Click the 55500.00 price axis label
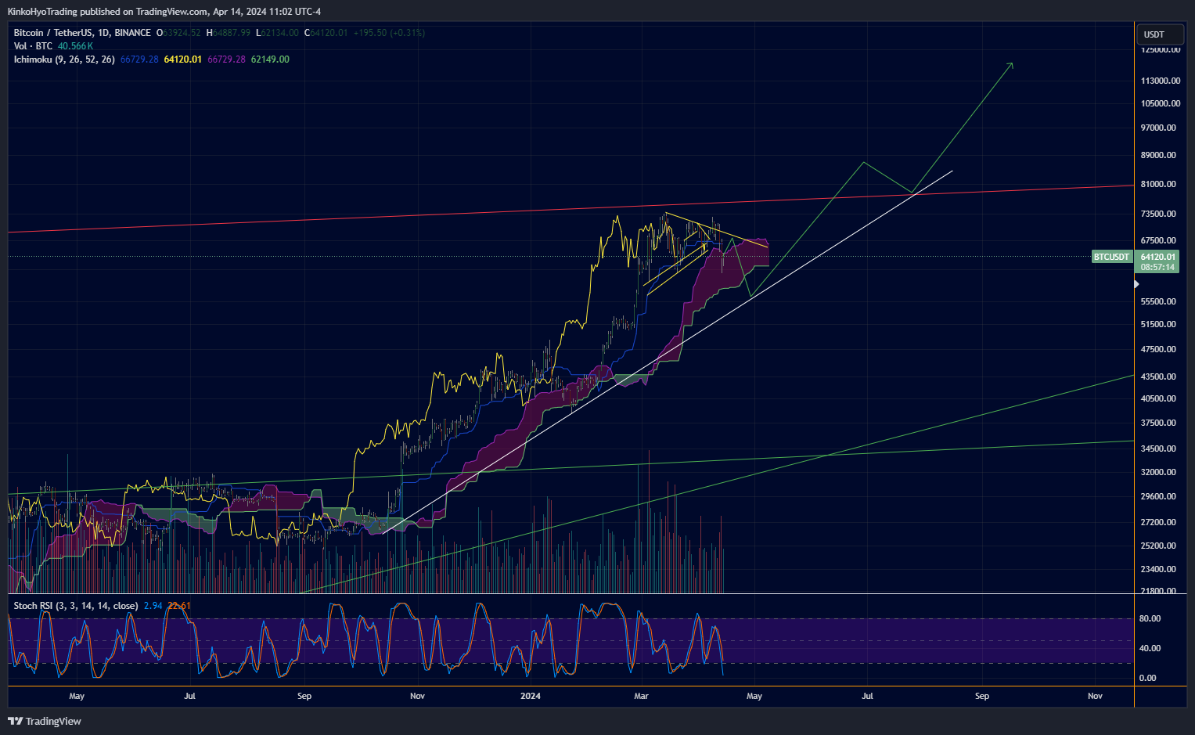Viewport: 1195px width, 735px height. coord(1159,301)
